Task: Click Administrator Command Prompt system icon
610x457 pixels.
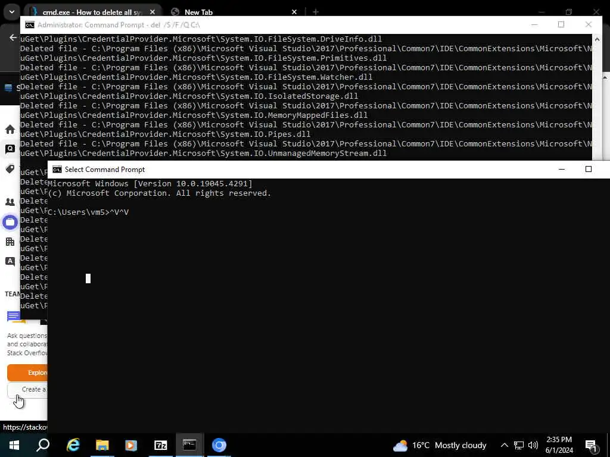Action: click(30, 25)
